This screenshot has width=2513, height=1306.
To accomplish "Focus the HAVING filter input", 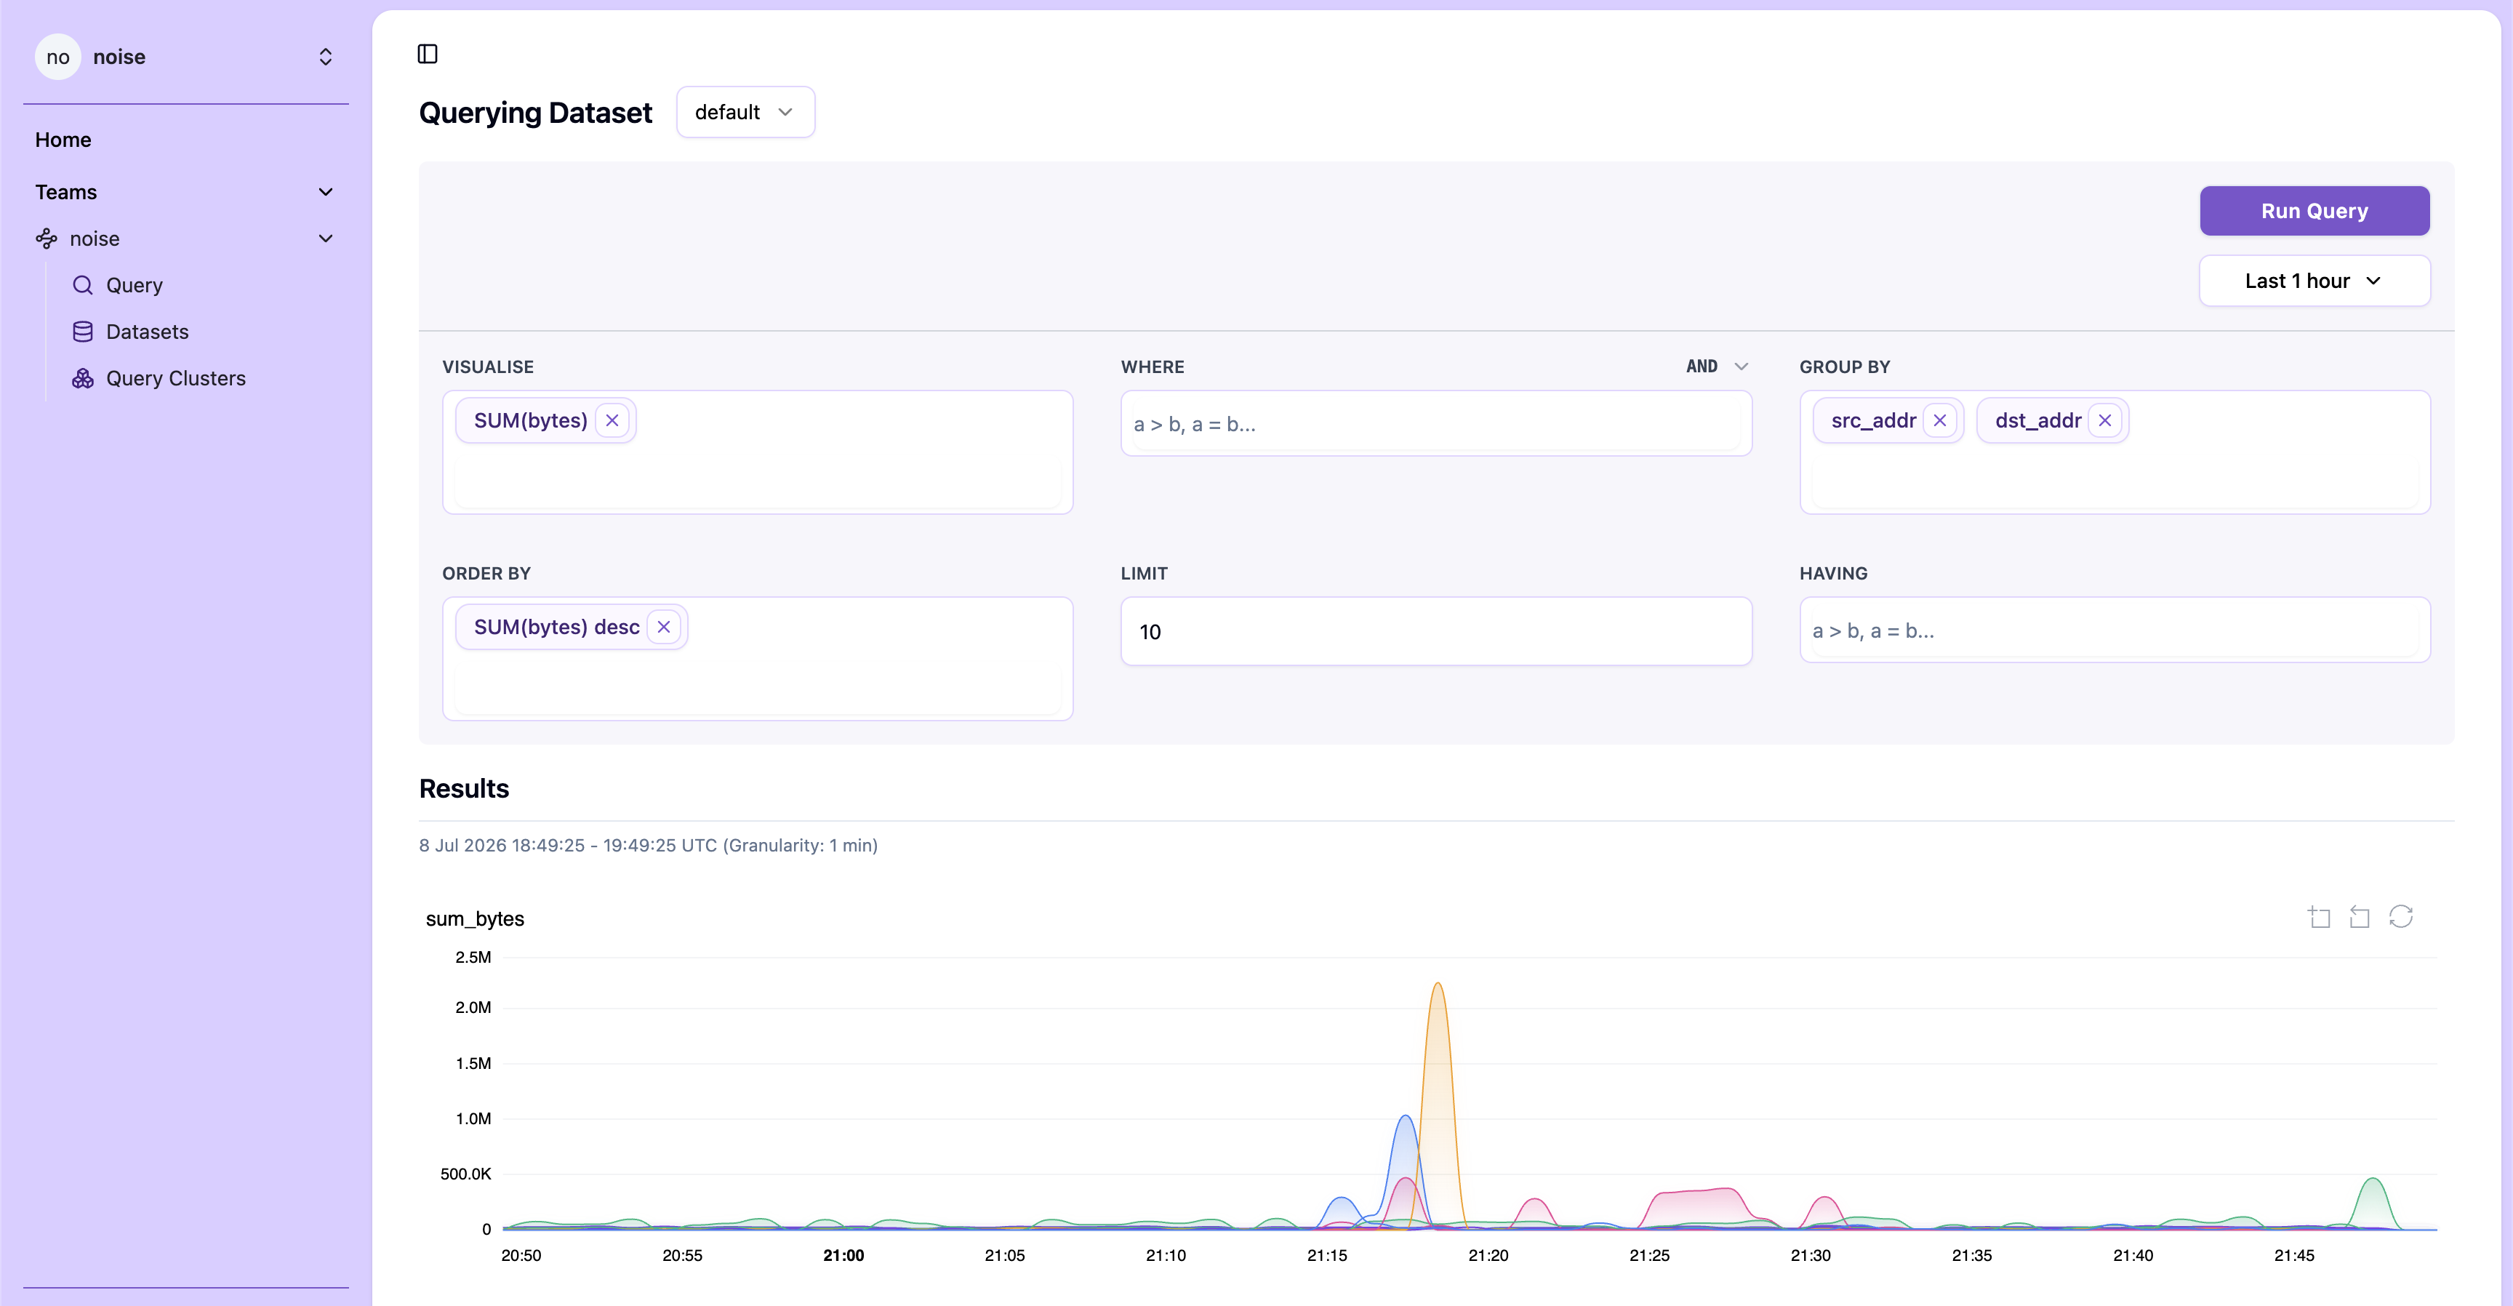I will click(2115, 630).
